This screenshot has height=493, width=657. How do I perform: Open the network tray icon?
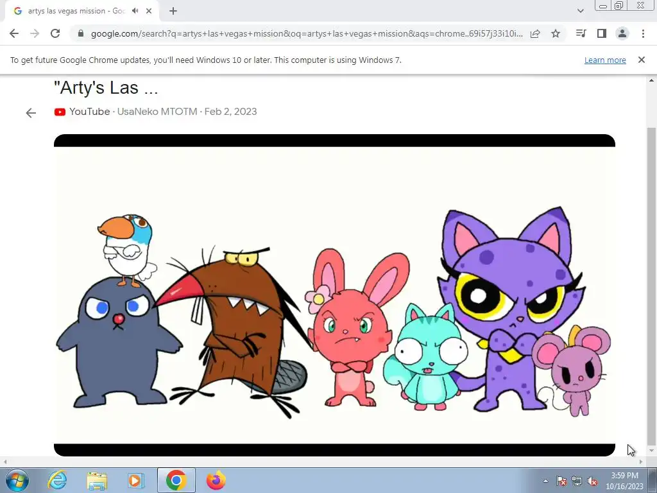pos(577,481)
